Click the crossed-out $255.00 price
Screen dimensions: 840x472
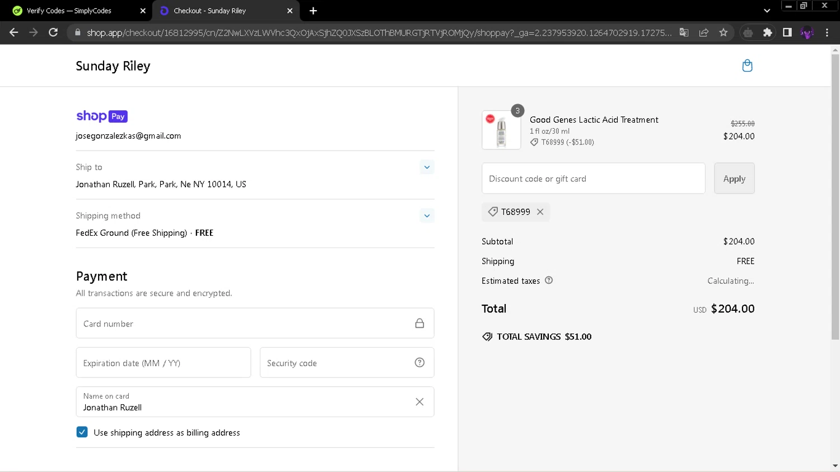(x=743, y=124)
